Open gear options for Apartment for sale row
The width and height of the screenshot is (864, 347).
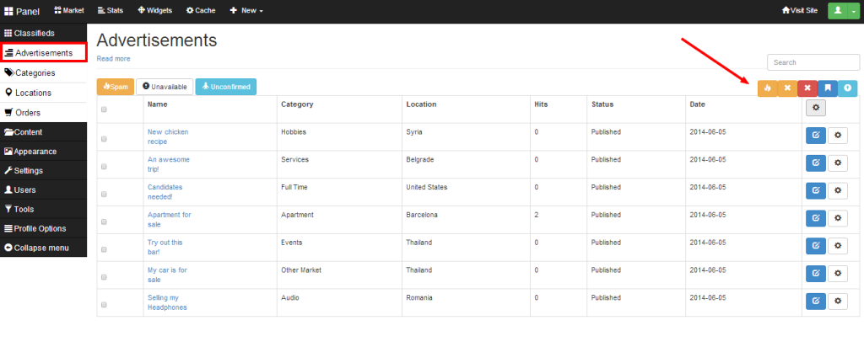click(838, 218)
